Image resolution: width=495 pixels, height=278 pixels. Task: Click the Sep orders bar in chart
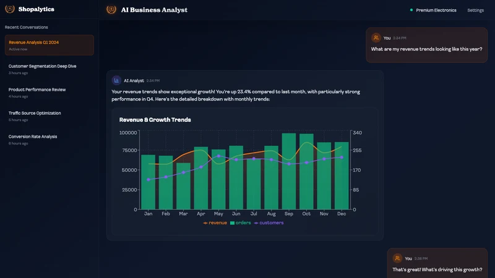(x=289, y=171)
